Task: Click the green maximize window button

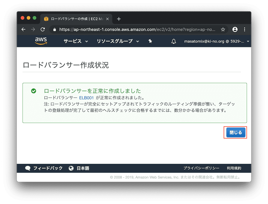Action: pos(35,18)
